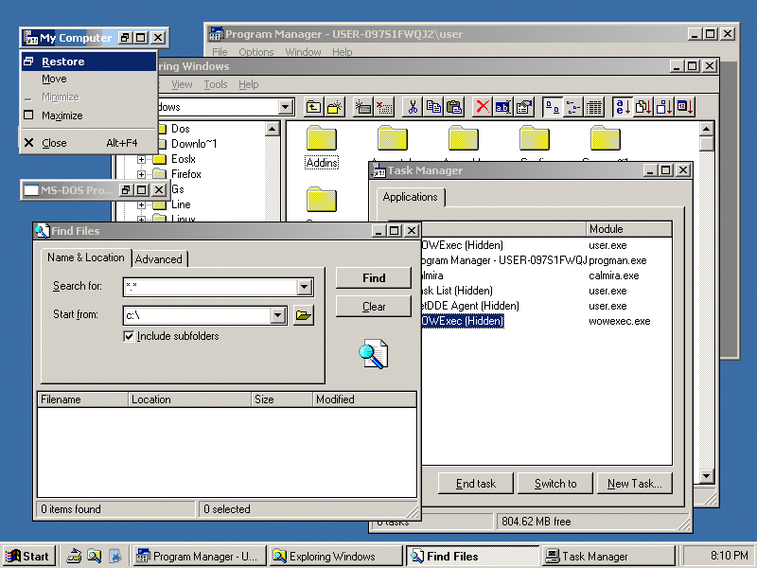The width and height of the screenshot is (757, 568).
Task: Click the Cut scissors icon
Action: coord(413,107)
